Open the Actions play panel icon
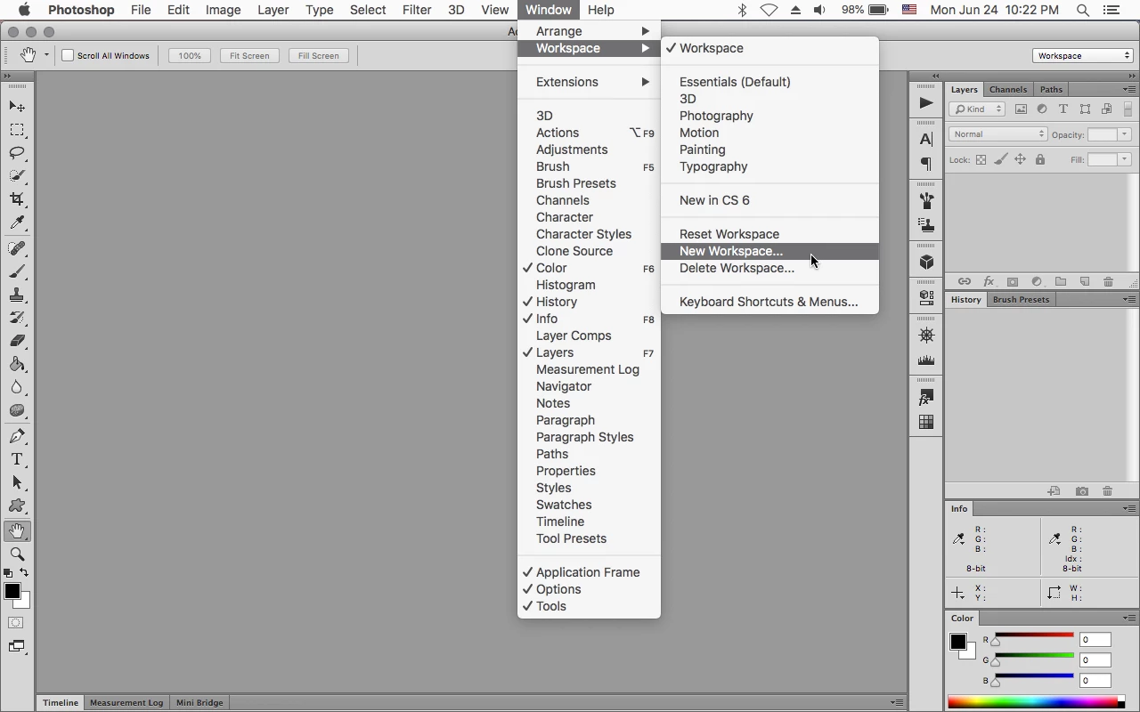The height and width of the screenshot is (712, 1140). coord(926,103)
